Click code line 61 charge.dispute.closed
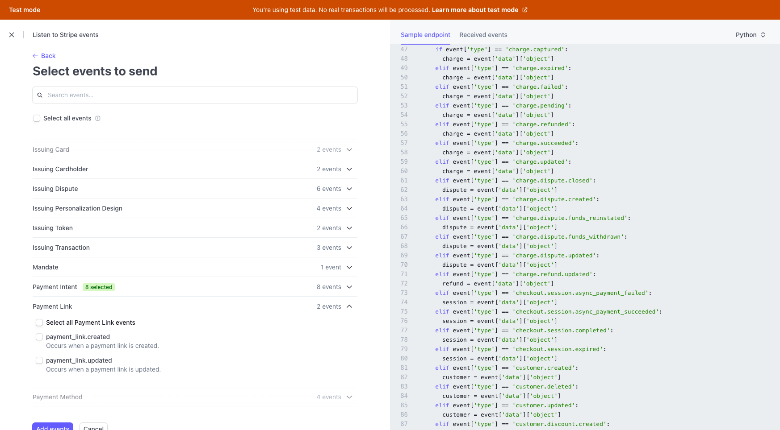Viewport: 780px width, 430px height. 516,181
